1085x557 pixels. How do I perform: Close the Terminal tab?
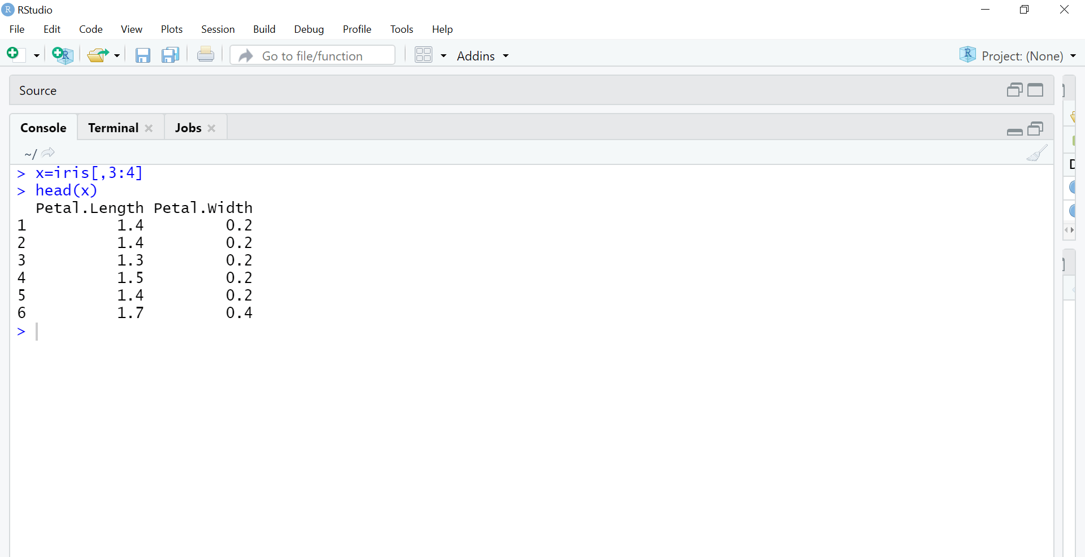tap(149, 128)
